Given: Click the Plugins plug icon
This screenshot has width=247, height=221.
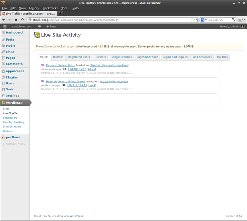Looking at the screenshot, I should (x=3, y=77).
